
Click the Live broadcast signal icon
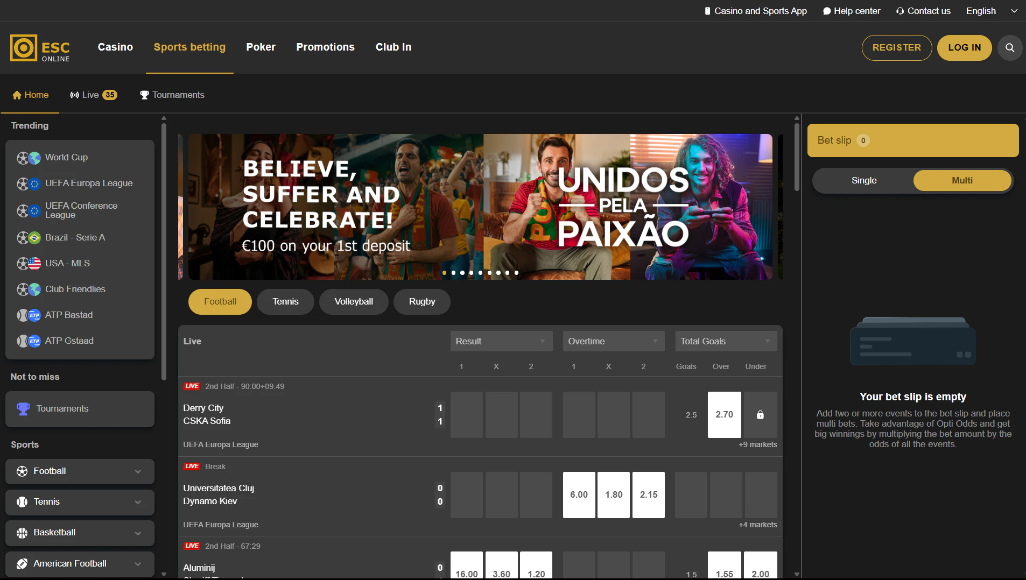point(74,95)
